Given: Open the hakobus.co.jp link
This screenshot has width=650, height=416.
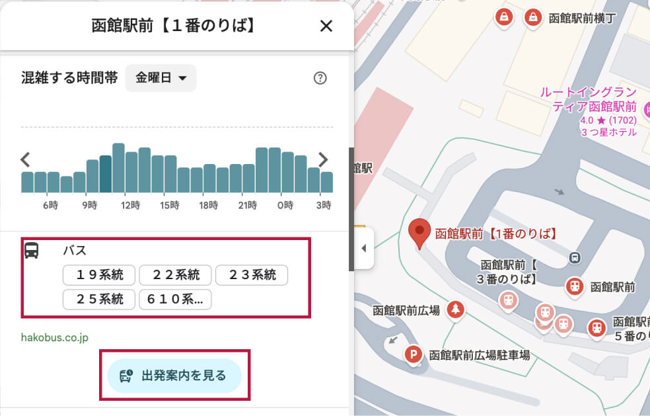Looking at the screenshot, I should pos(55,338).
